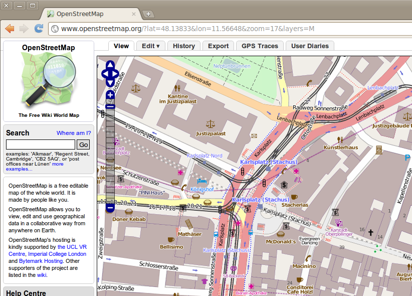The image size is (412, 296).
Task: Click the cafe cup icon above Stacherias
Action: click(x=294, y=197)
